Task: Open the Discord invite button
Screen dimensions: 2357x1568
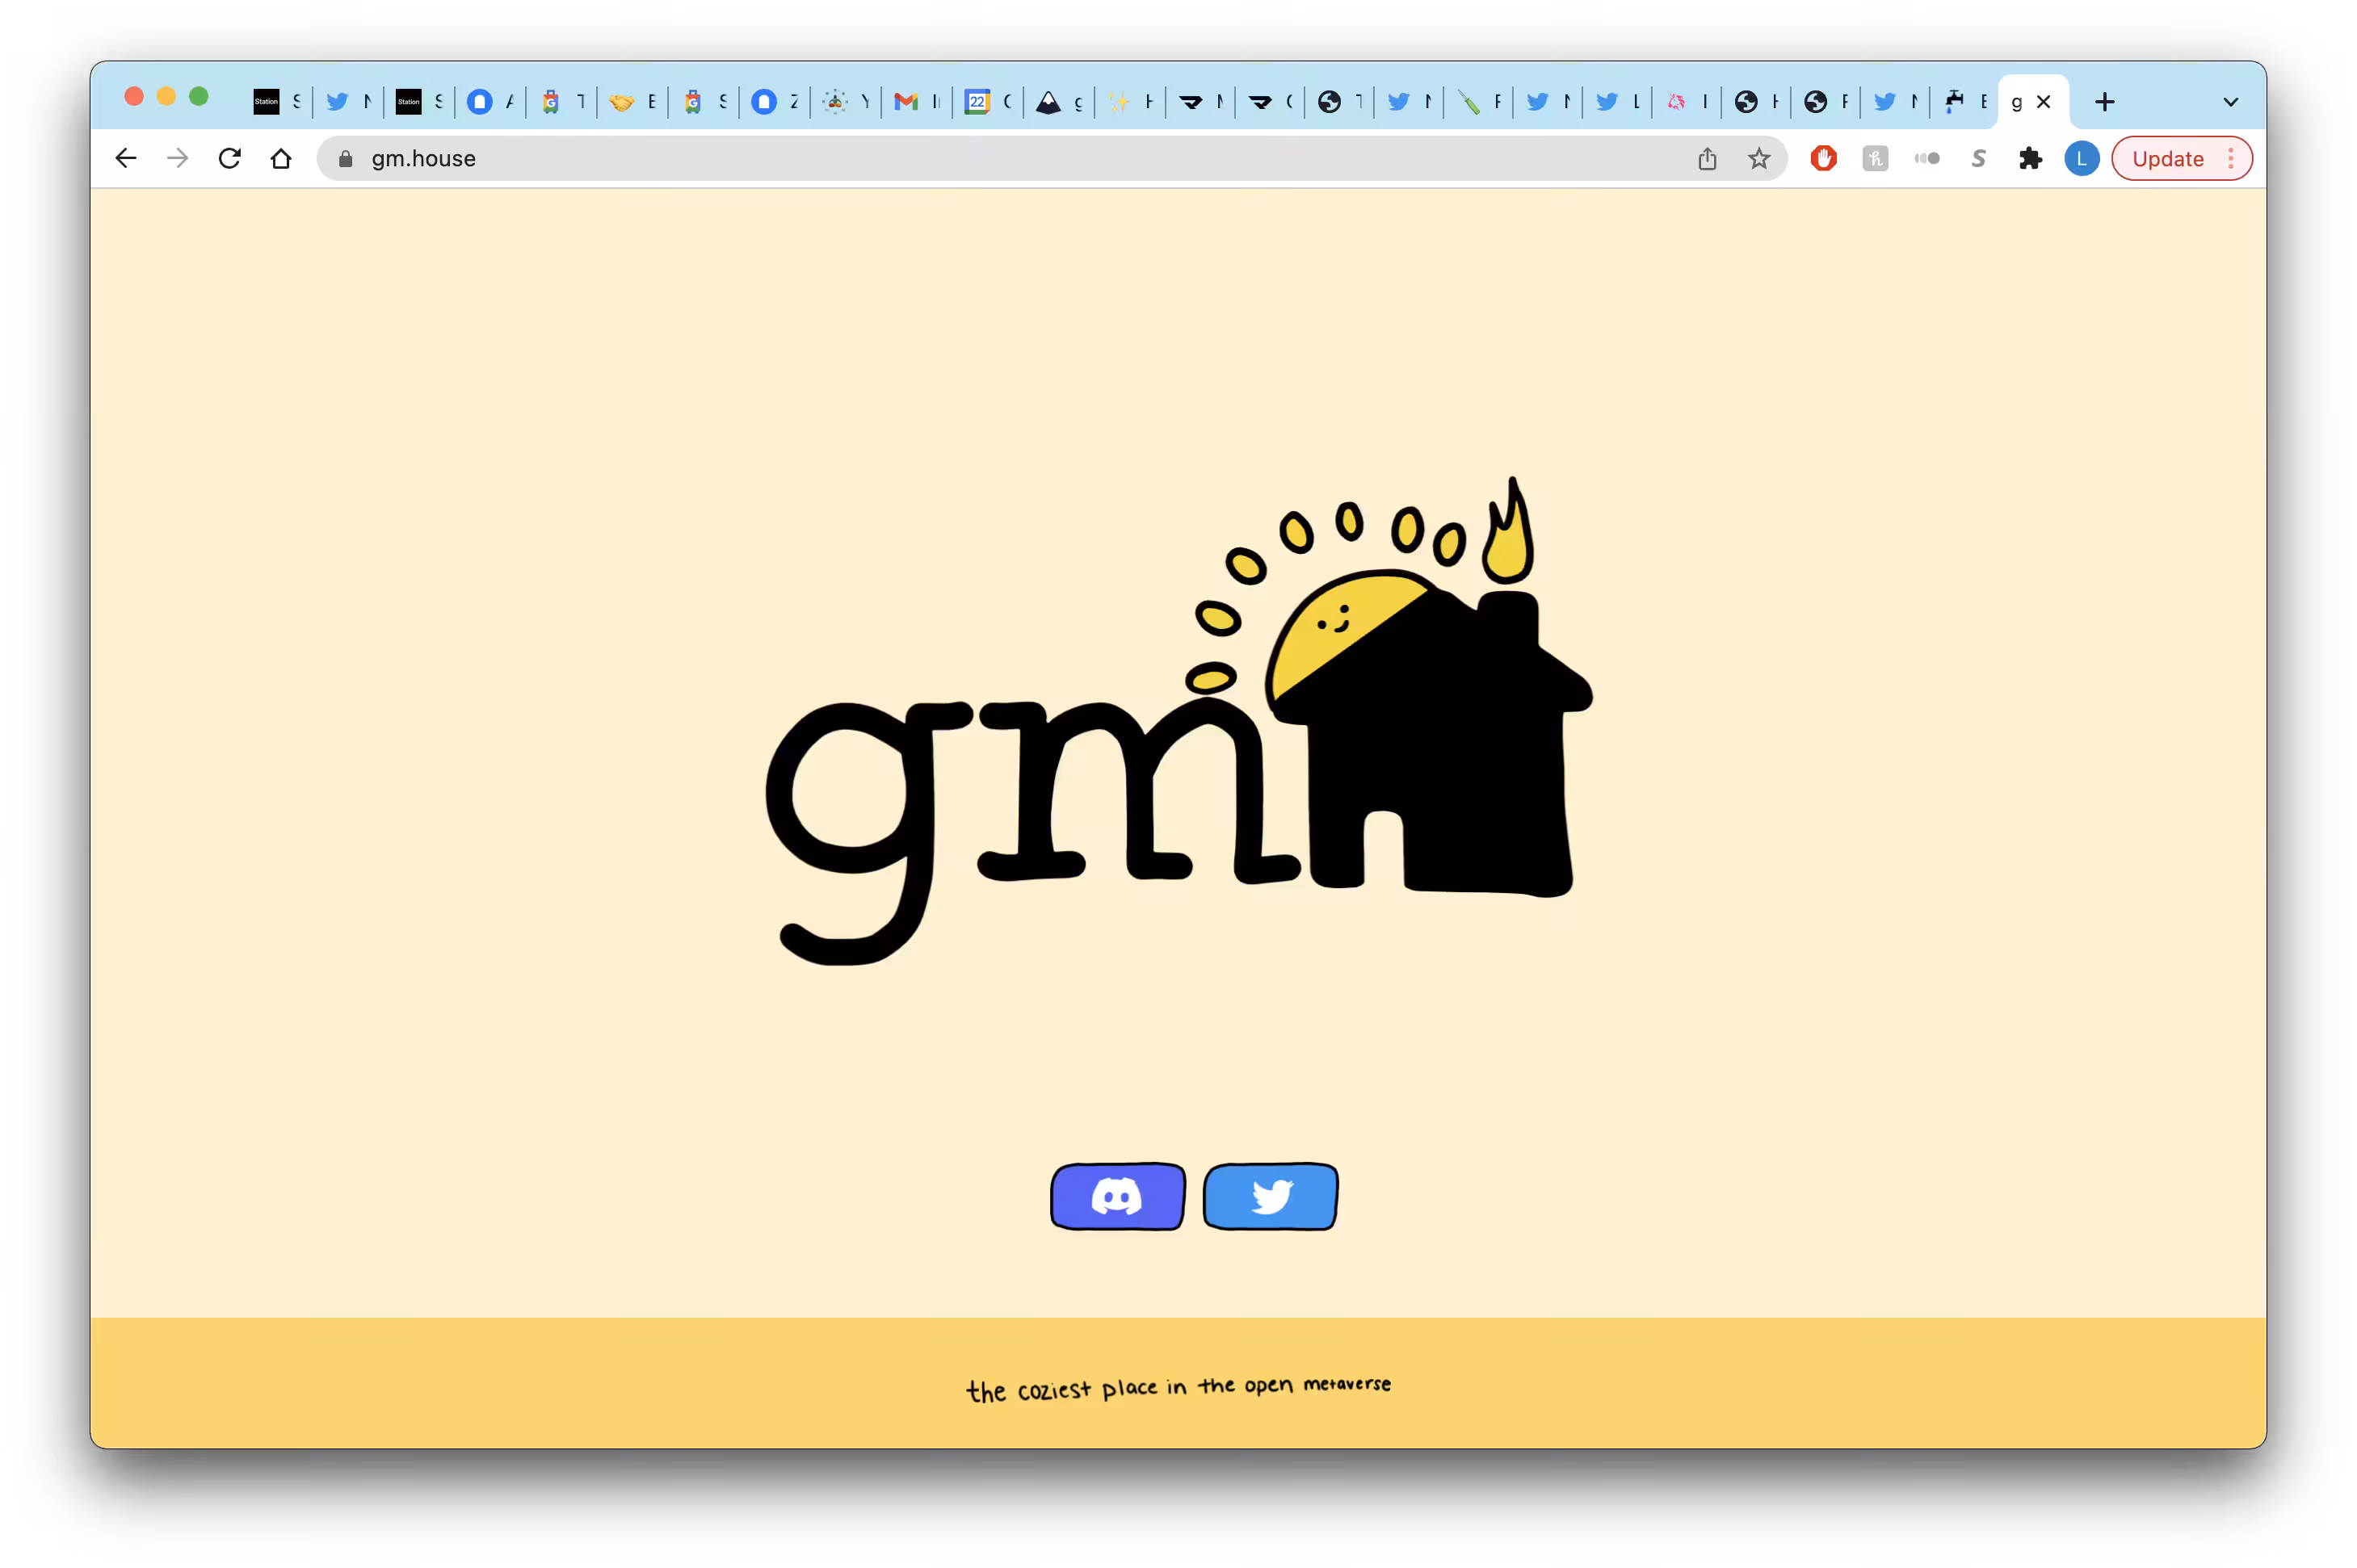Action: 1117,1196
